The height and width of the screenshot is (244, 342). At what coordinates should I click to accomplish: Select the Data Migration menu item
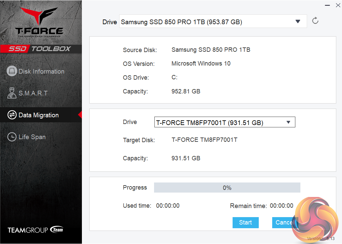pyautogui.click(x=41, y=115)
